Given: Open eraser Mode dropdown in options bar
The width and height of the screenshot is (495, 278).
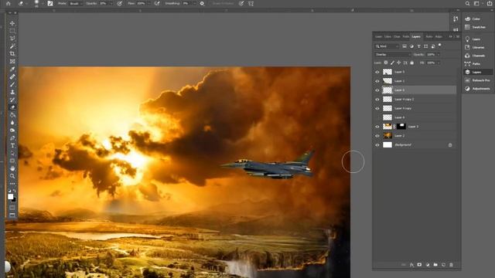Looking at the screenshot, I should [x=76, y=3].
